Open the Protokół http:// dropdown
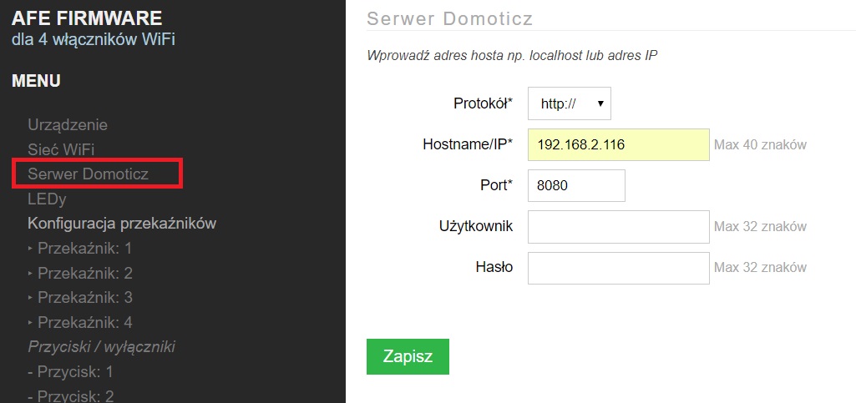Image resolution: width=856 pixels, height=403 pixels. tap(570, 103)
